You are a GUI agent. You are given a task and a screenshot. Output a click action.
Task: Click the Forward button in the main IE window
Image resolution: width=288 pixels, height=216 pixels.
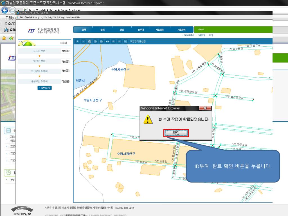coord(12,10)
